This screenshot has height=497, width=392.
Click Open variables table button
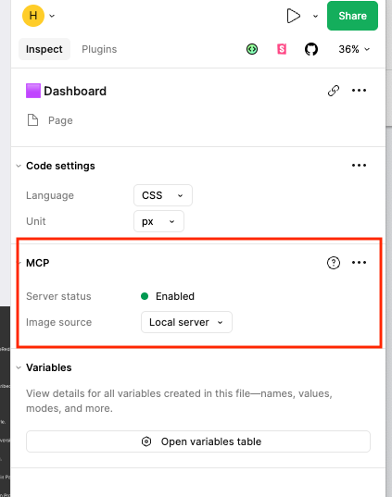click(198, 441)
